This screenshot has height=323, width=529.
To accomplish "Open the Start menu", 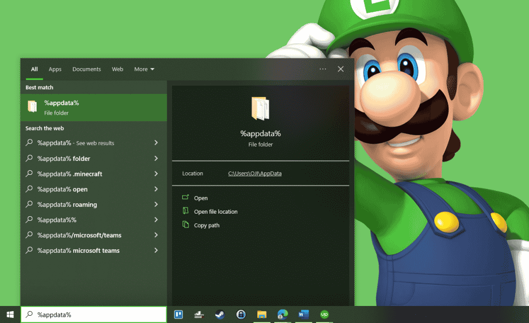I will coord(9,314).
